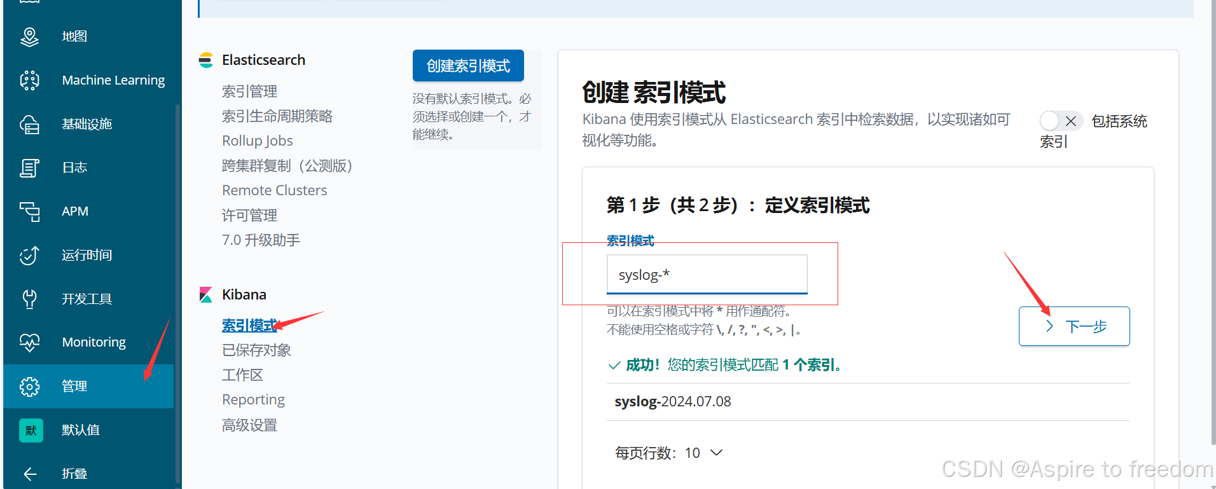Open Reporting link under Kibana
Viewport: 1216px width, 489px height.
[x=253, y=399]
